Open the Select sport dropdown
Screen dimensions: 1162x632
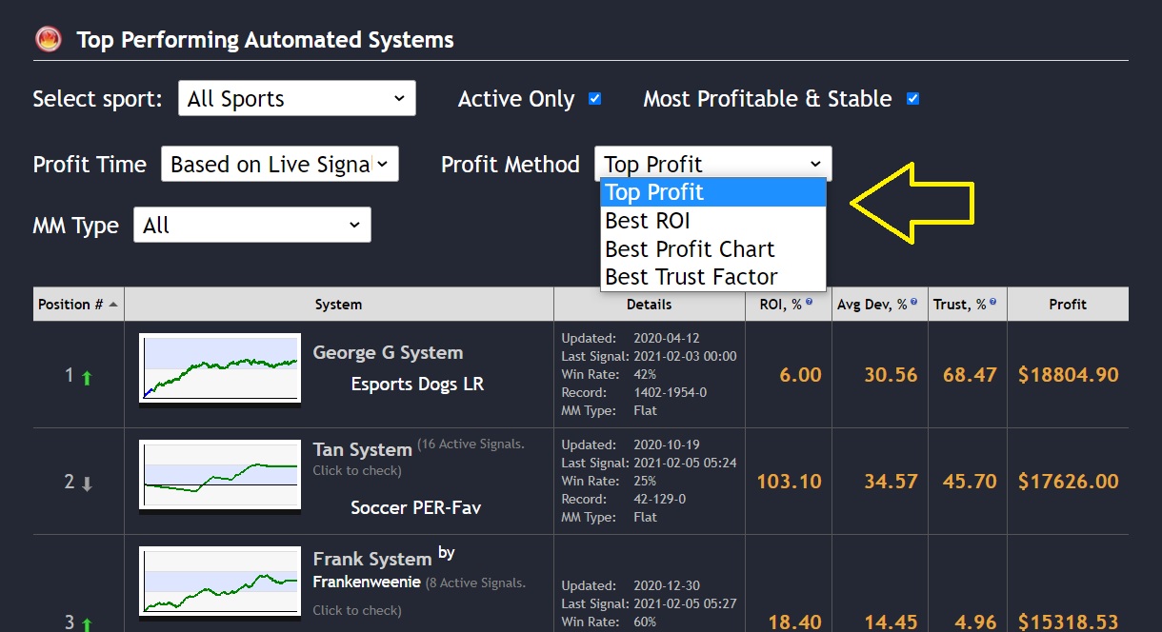click(x=297, y=98)
